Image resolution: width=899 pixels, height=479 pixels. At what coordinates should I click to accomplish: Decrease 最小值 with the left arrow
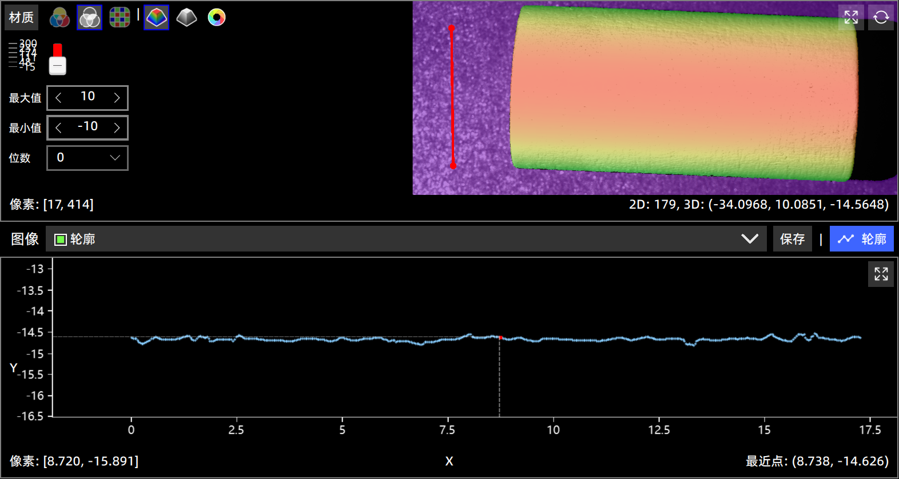pyautogui.click(x=58, y=127)
